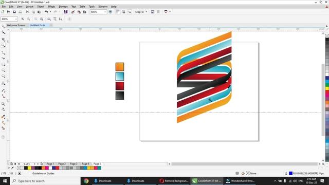
Task: Click the add page button after page counter
Action: [x=42, y=164]
